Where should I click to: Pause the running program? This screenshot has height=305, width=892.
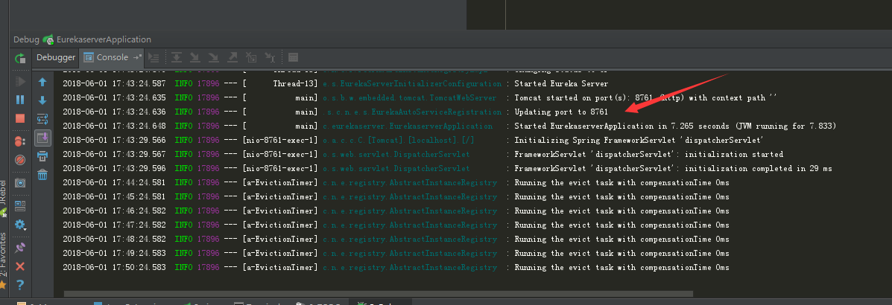click(20, 100)
